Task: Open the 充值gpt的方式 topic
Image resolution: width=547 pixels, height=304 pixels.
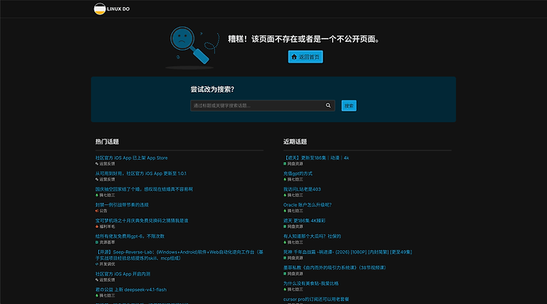Action: (x=298, y=173)
